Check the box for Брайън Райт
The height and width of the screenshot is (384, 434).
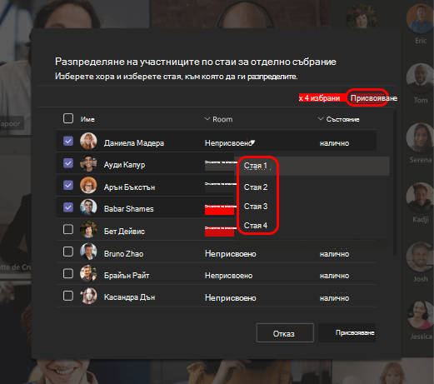point(68,274)
